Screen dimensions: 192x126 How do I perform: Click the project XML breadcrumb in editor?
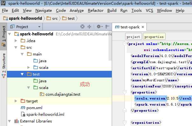click(133, 37)
